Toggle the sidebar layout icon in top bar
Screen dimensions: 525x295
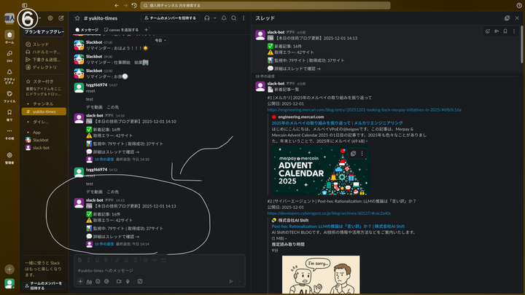pyautogui.click(x=25, y=5)
